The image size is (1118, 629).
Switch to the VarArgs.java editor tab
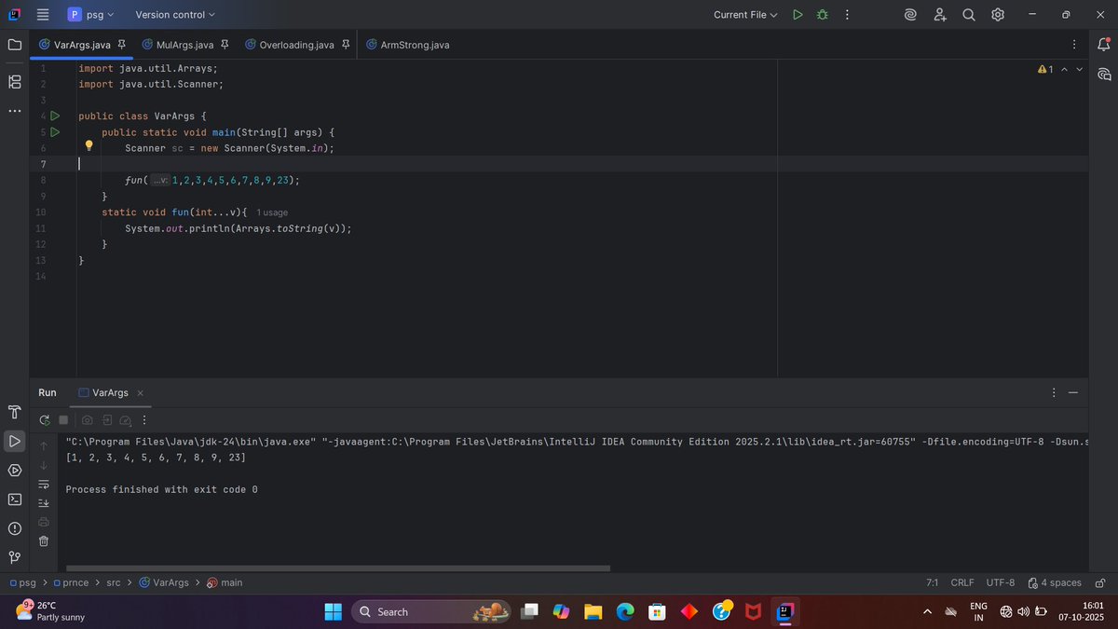82,45
